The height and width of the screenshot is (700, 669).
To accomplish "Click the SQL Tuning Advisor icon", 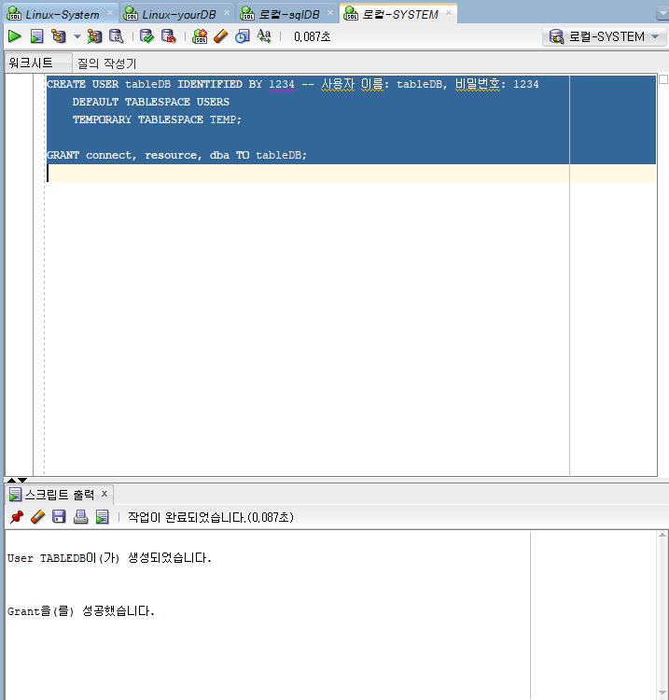I will (x=116, y=36).
